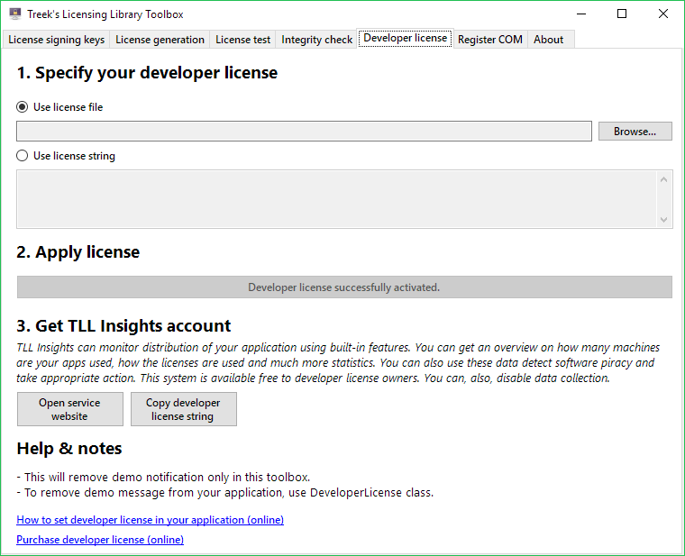Click the note 'remove demo notification only in this toolbox'
Viewport: 685px width, 556px height.
[x=163, y=477]
